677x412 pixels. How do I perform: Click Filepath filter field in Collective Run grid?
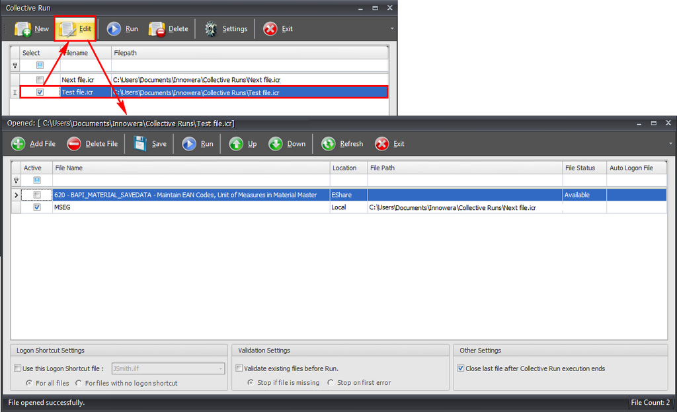coord(249,65)
